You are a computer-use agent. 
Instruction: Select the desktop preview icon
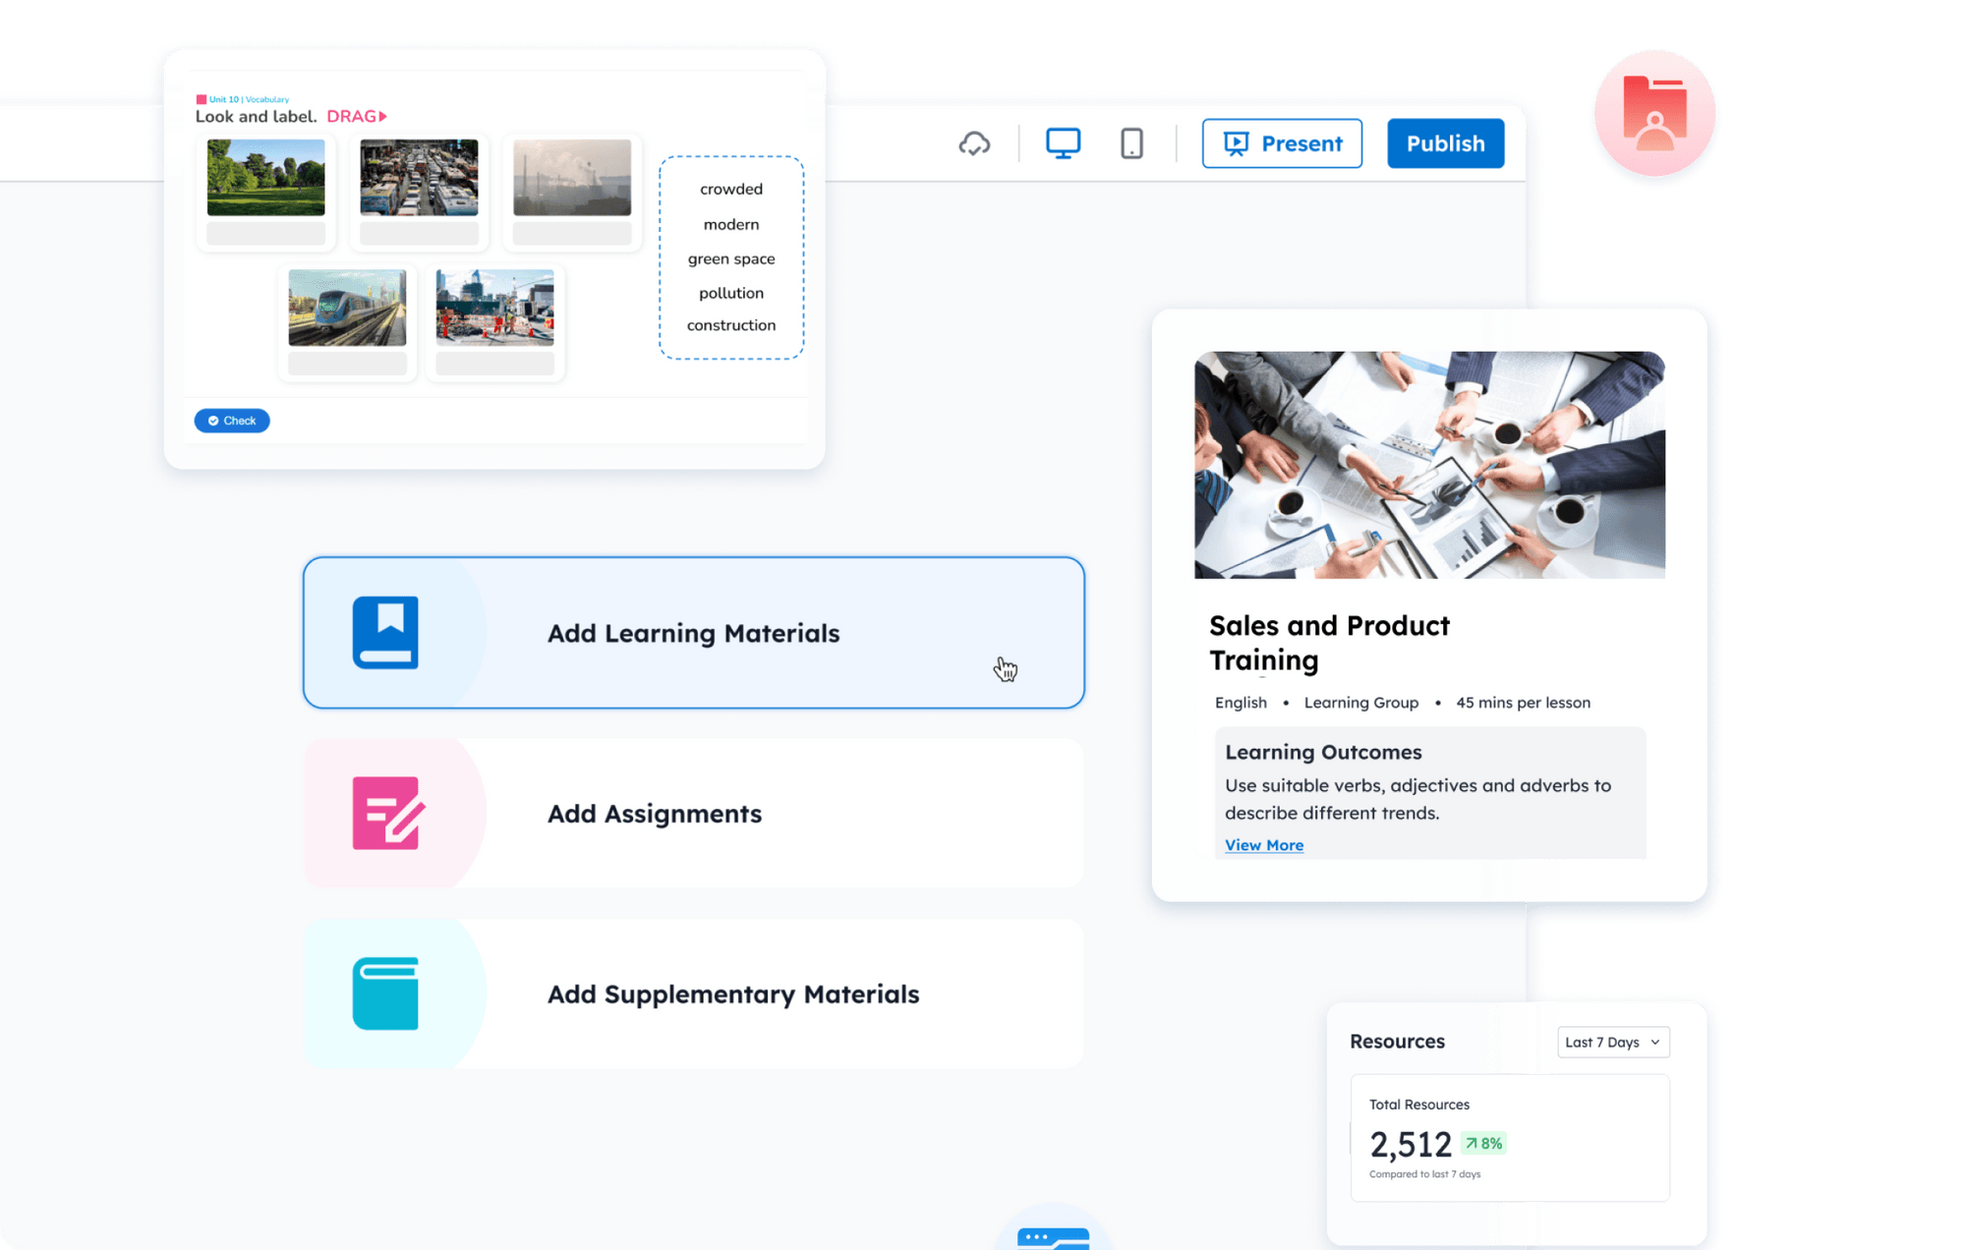(x=1063, y=143)
